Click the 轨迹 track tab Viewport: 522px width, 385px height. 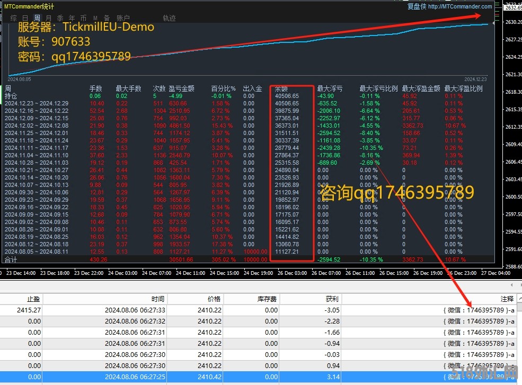(169, 18)
